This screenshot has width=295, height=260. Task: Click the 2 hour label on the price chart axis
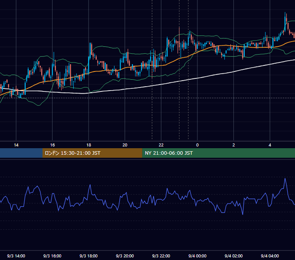pyautogui.click(x=234, y=145)
